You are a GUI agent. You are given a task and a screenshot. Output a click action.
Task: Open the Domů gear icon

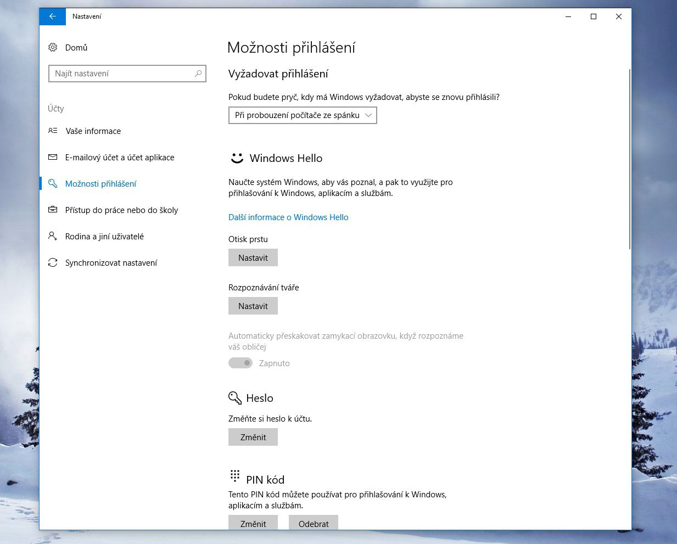53,47
